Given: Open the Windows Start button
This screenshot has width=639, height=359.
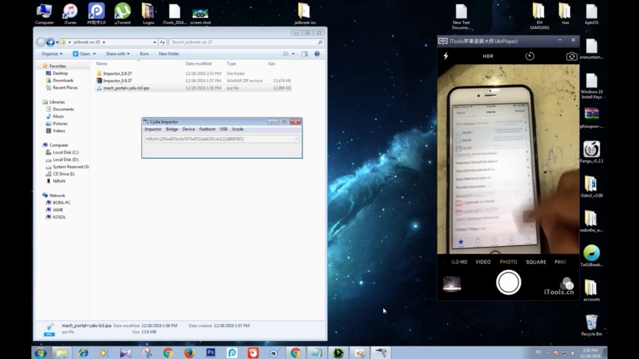Looking at the screenshot, I should [40, 353].
